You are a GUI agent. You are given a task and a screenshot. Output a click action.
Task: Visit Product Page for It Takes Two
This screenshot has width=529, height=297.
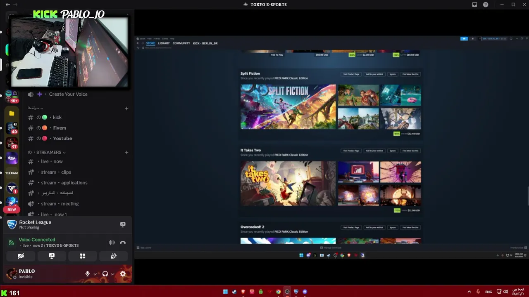coord(351,151)
